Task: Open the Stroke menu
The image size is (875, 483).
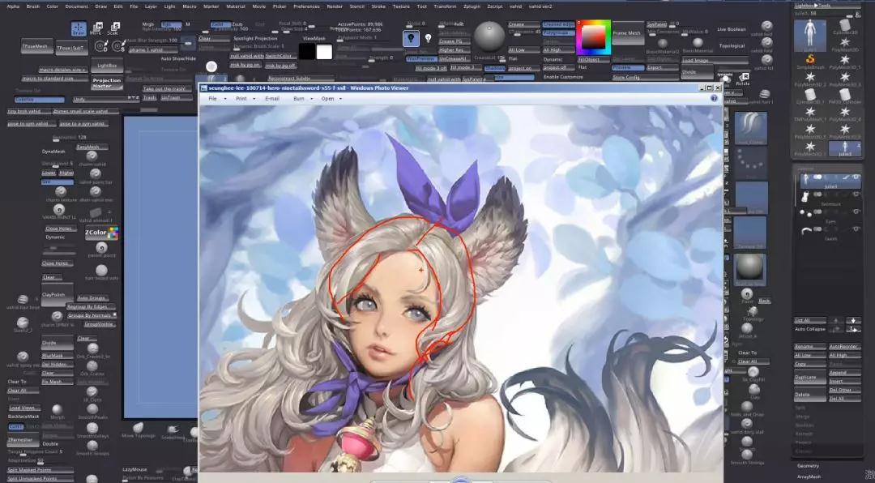Action: coord(378,6)
